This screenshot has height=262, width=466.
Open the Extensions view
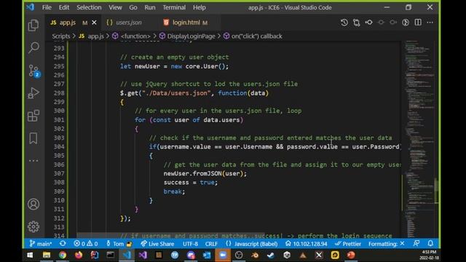[x=33, y=116]
